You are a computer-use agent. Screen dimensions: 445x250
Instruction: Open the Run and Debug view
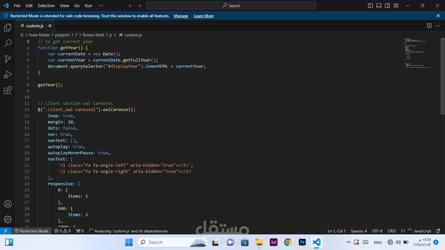pos(8,75)
